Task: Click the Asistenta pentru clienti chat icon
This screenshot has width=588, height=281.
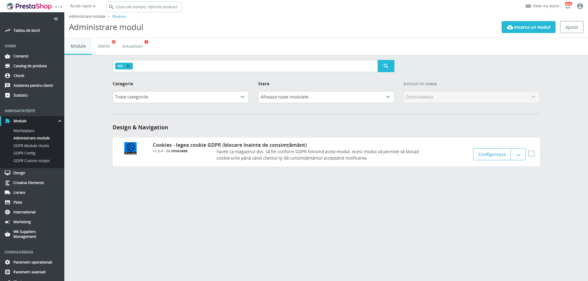Action: coord(8,86)
